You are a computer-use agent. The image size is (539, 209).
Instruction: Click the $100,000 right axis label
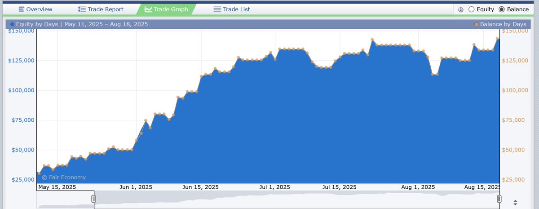[516, 90]
